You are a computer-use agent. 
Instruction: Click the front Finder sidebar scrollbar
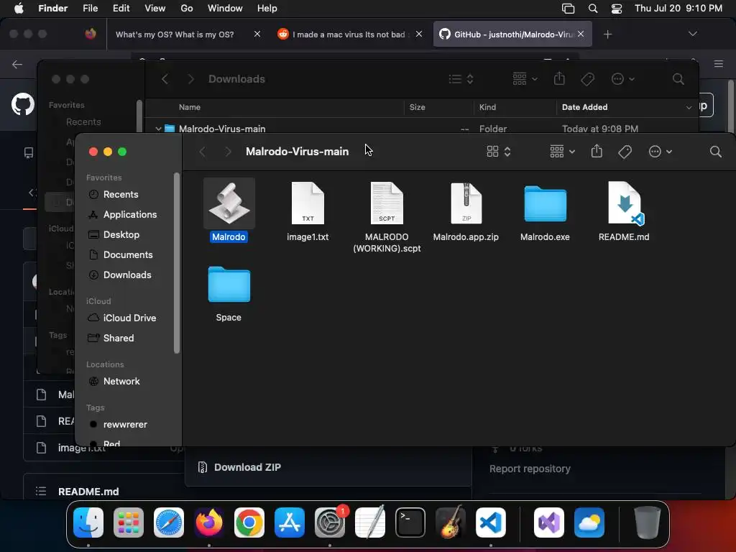[x=177, y=263]
